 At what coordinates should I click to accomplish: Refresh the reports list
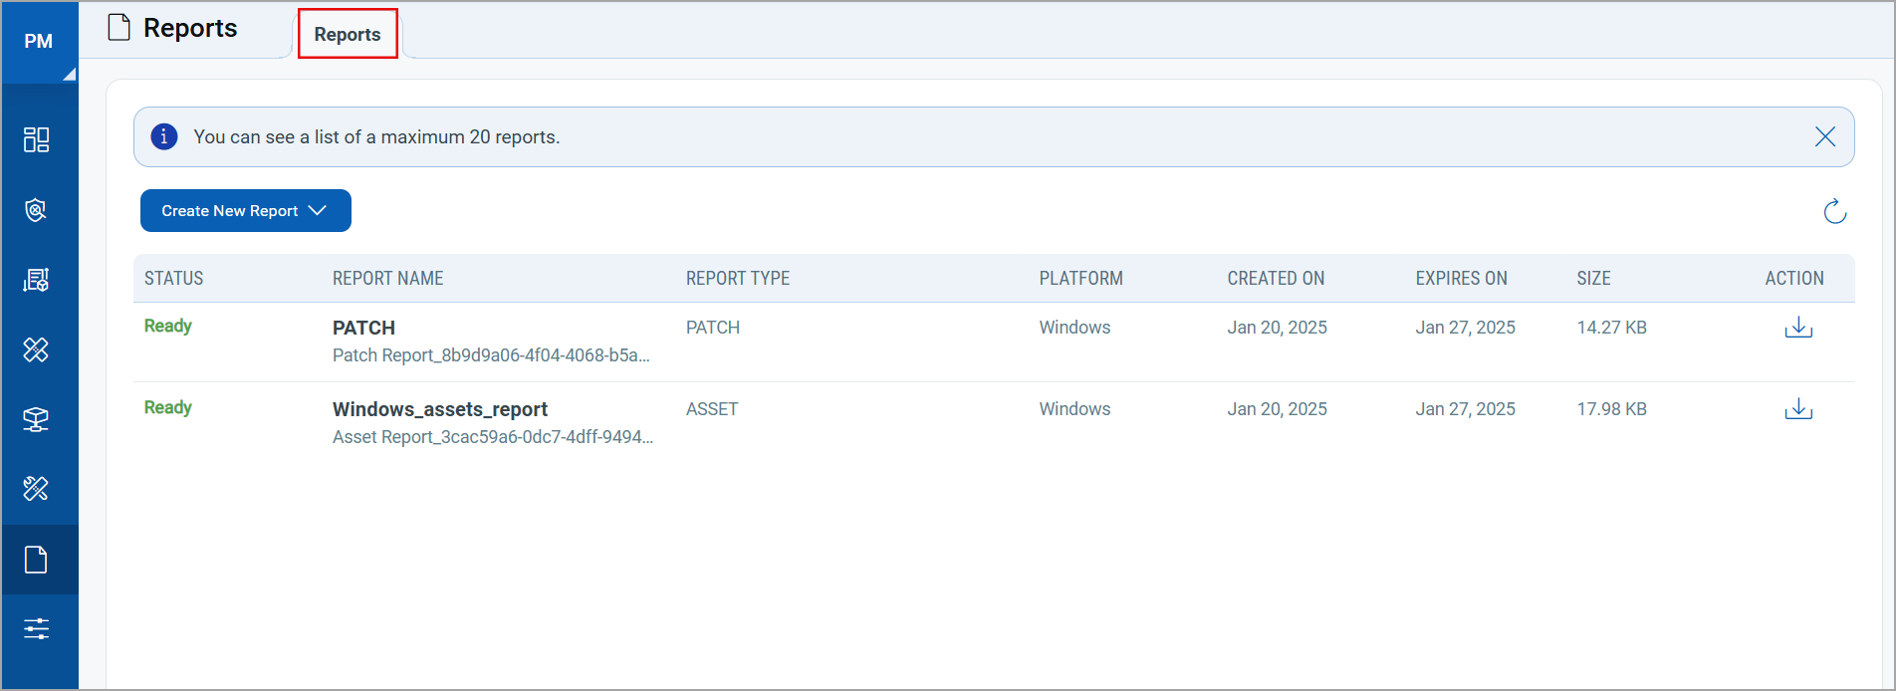[1834, 211]
